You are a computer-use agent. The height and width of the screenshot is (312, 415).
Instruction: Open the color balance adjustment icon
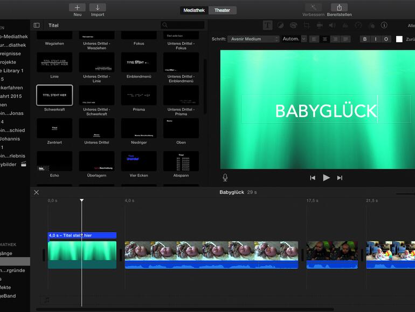pos(281,25)
